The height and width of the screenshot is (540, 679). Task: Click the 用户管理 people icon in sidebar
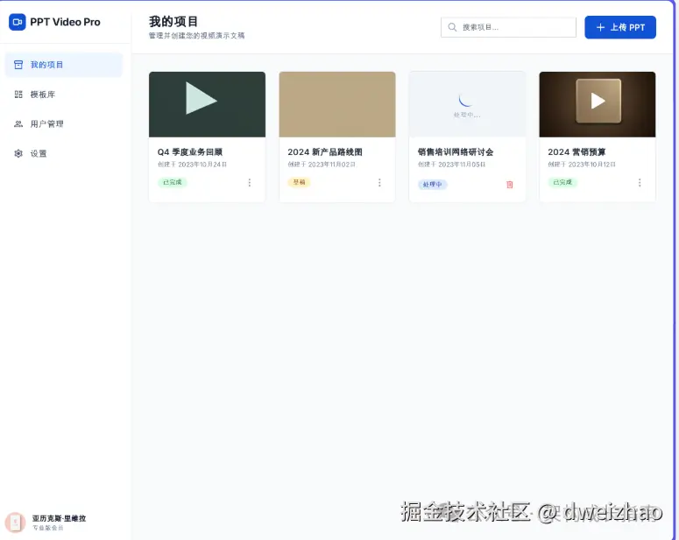[x=18, y=124]
